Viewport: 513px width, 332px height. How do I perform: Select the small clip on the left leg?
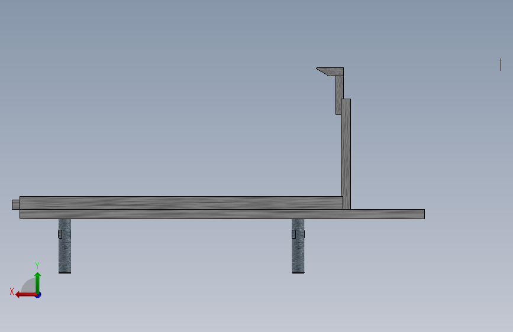point(60,234)
